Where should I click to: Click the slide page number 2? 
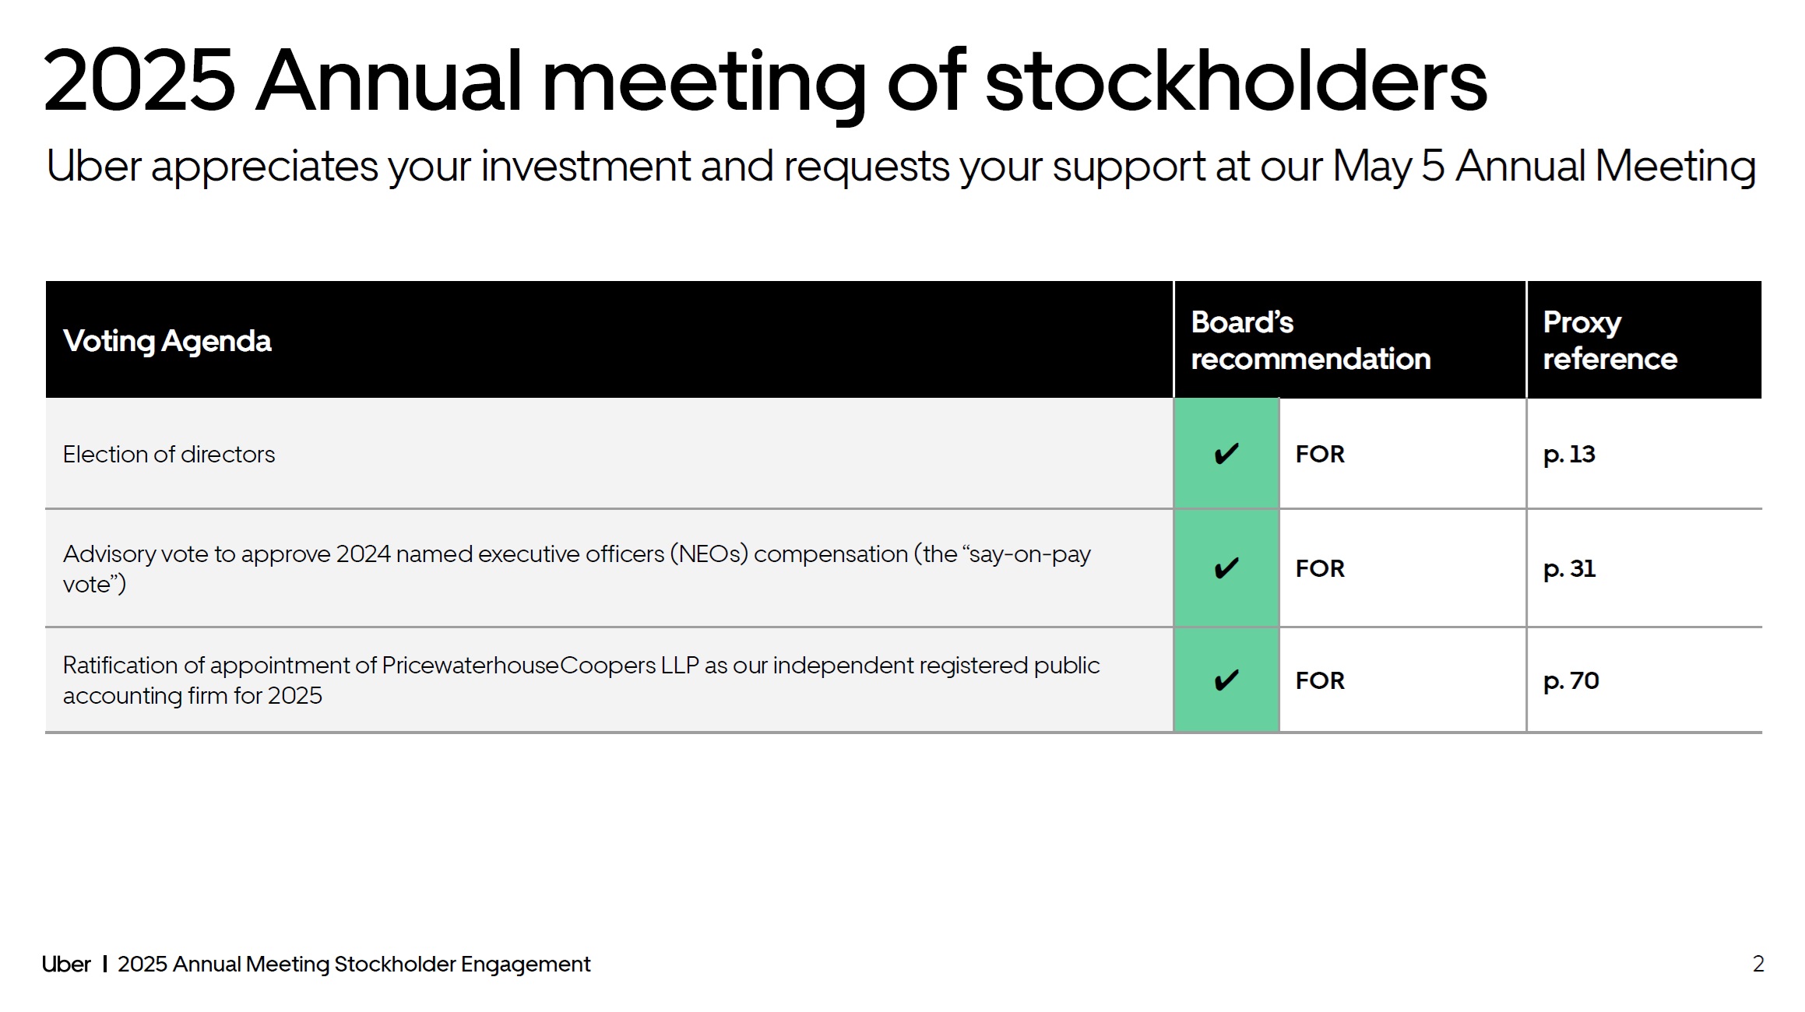pyautogui.click(x=1758, y=964)
